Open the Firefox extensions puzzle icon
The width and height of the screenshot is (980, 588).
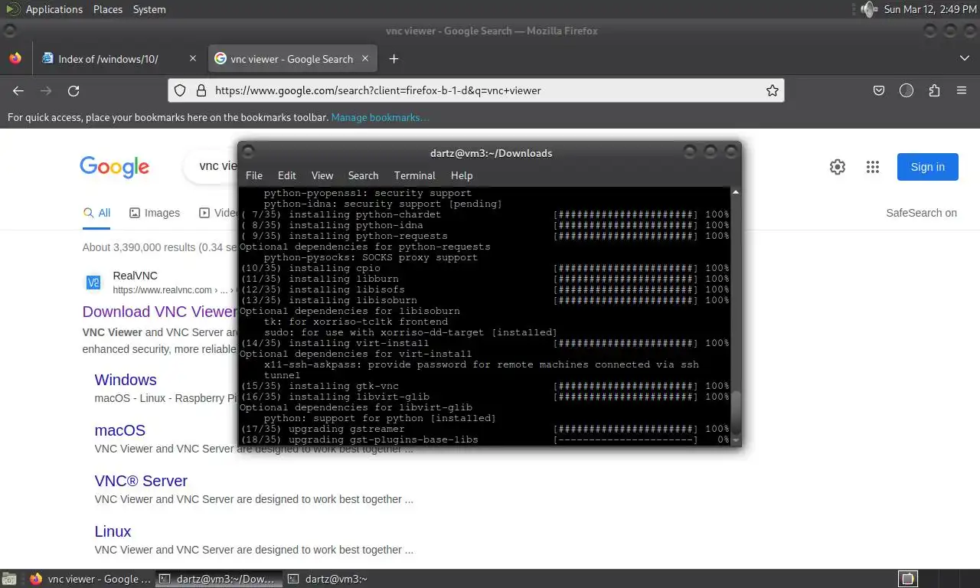click(934, 90)
